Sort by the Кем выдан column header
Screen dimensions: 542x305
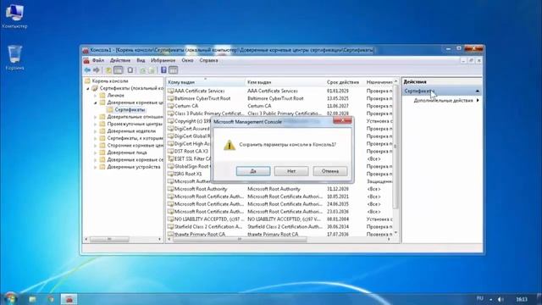(x=285, y=82)
